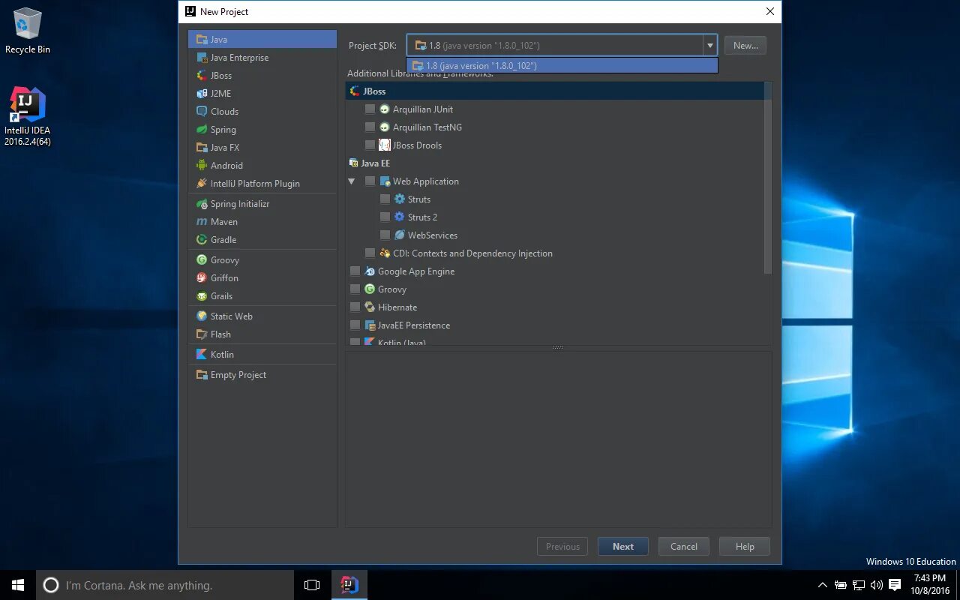The height and width of the screenshot is (600, 960).
Task: Check the JavaEE Persistence checkbox
Action: (x=355, y=325)
